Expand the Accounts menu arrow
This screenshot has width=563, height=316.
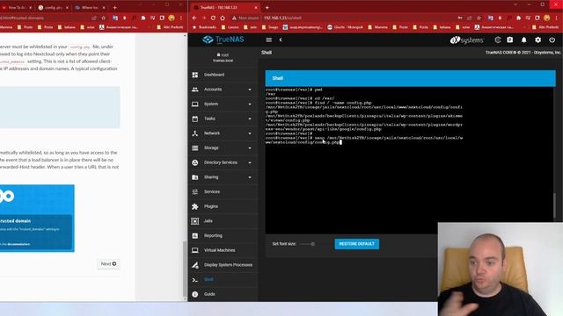coord(250,90)
